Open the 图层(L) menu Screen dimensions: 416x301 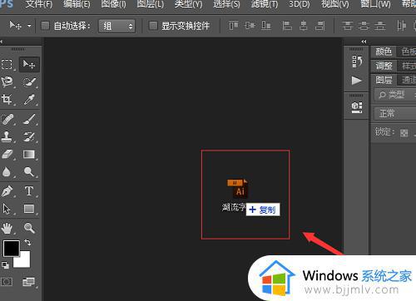coord(151,4)
